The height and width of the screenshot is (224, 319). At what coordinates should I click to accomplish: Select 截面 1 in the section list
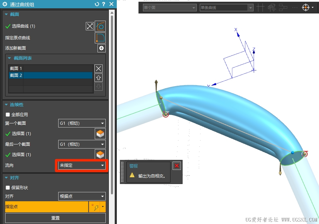coord(51,68)
